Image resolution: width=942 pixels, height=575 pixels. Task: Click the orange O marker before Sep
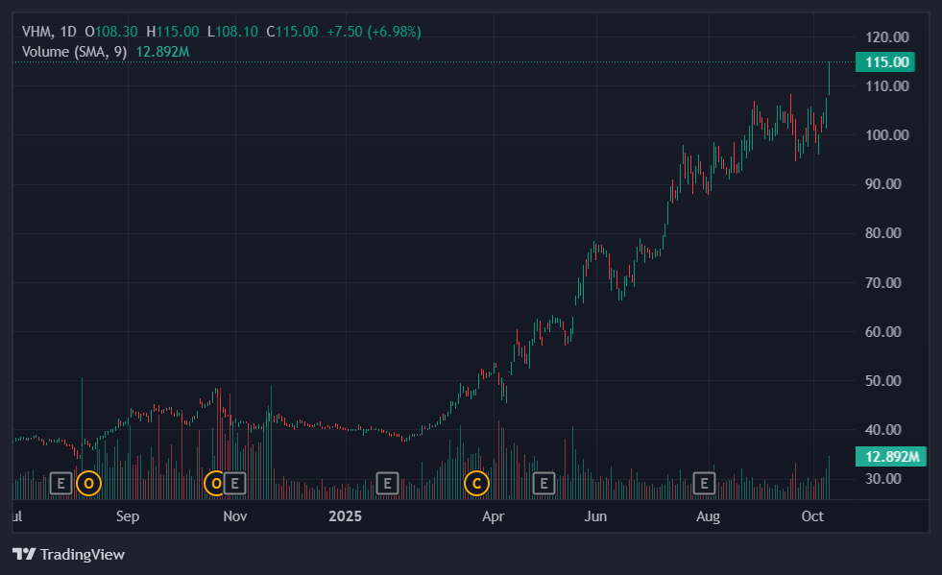coord(88,483)
